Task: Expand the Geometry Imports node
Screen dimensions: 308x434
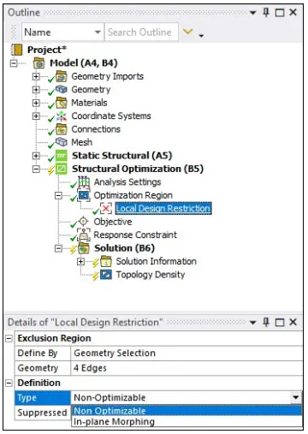Action: (36, 76)
